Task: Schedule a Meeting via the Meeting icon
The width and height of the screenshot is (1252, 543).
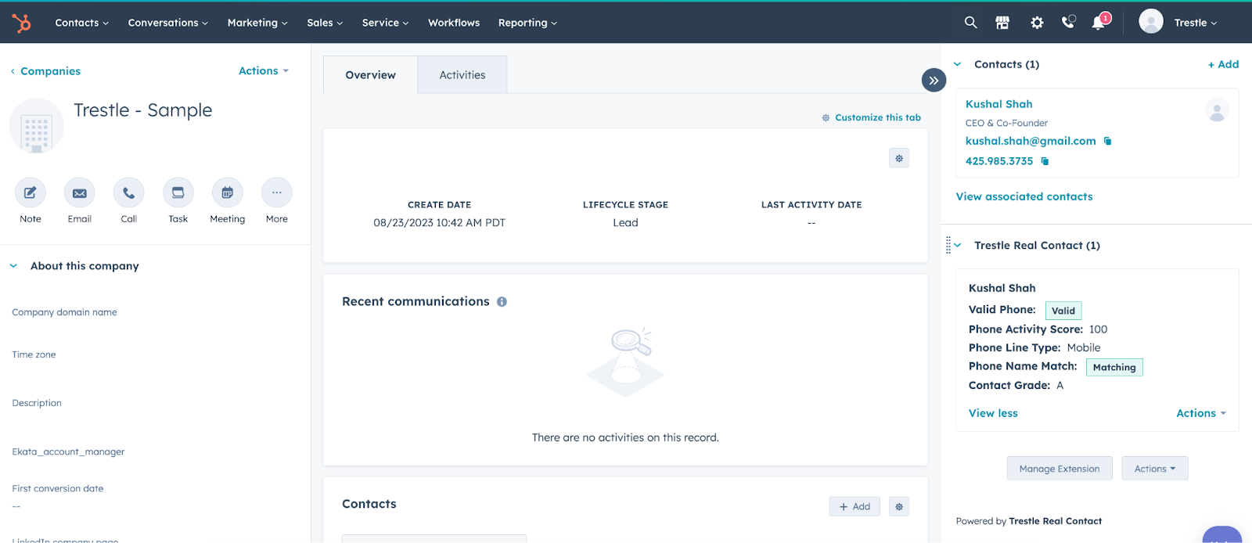Action: click(228, 192)
